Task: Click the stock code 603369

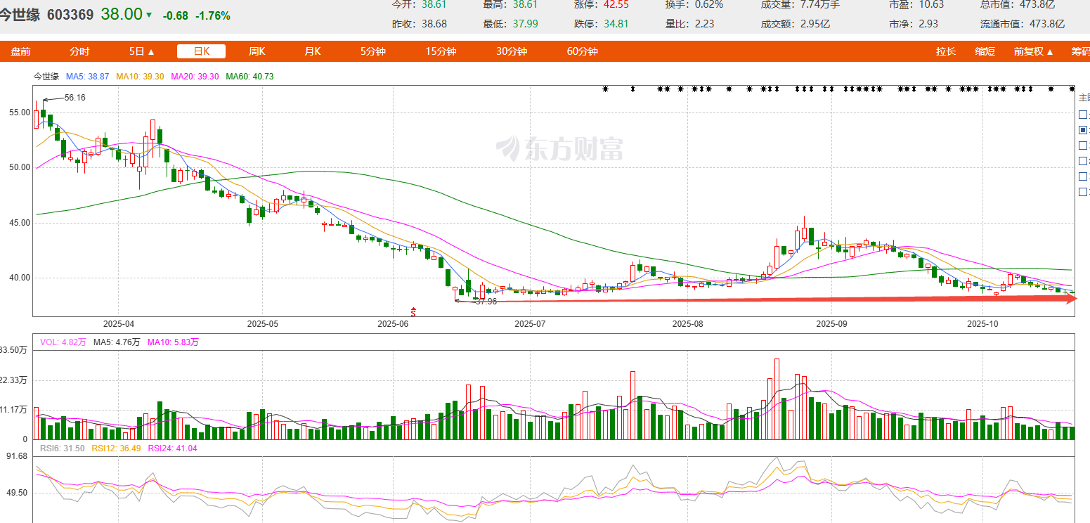Action: click(70, 14)
